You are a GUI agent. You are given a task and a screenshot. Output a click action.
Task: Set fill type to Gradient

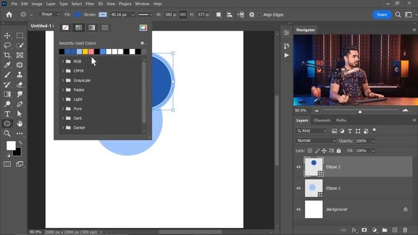coord(91,27)
